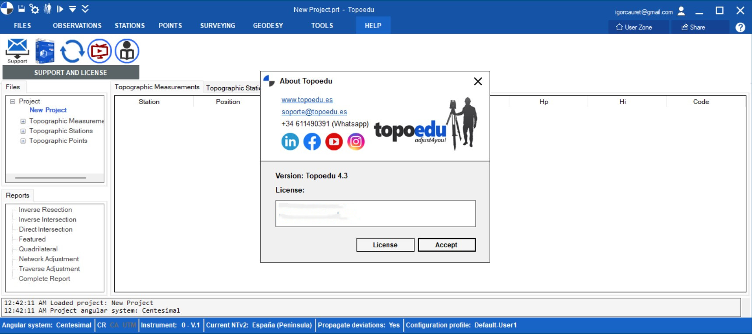Expand the Topographic Stations tree node
The image size is (752, 334).
tap(23, 131)
